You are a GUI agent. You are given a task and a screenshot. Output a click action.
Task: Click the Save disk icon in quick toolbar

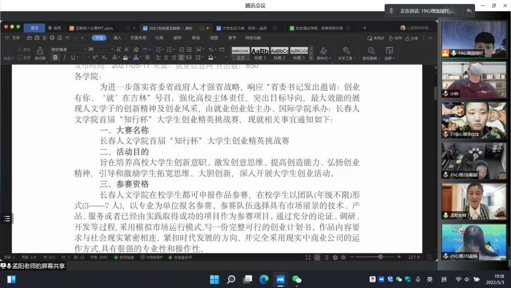(37, 38)
